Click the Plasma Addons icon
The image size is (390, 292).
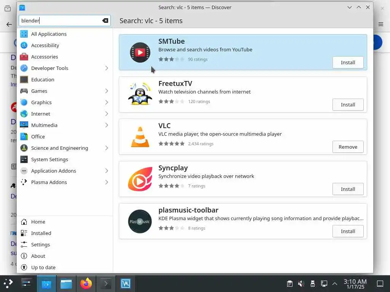point(24,182)
